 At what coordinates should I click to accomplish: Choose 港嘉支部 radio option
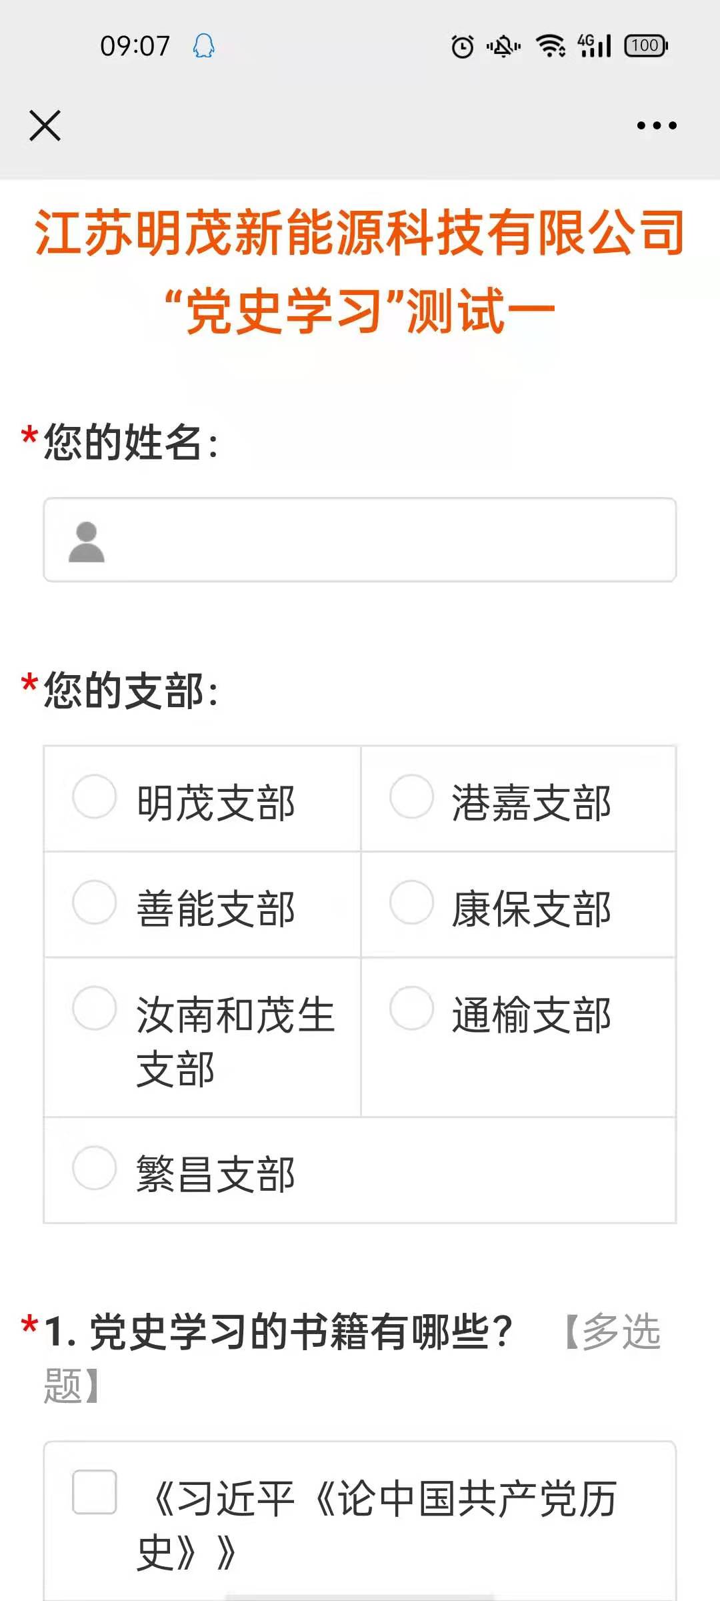point(412,796)
